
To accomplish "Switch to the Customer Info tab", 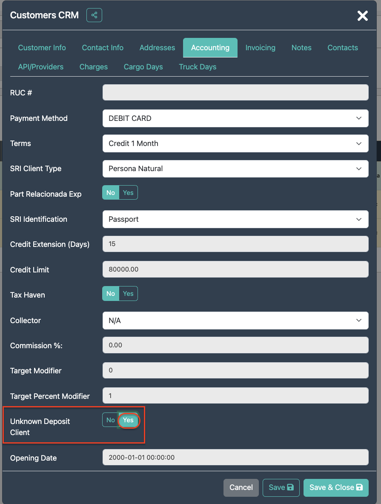I will [x=42, y=48].
